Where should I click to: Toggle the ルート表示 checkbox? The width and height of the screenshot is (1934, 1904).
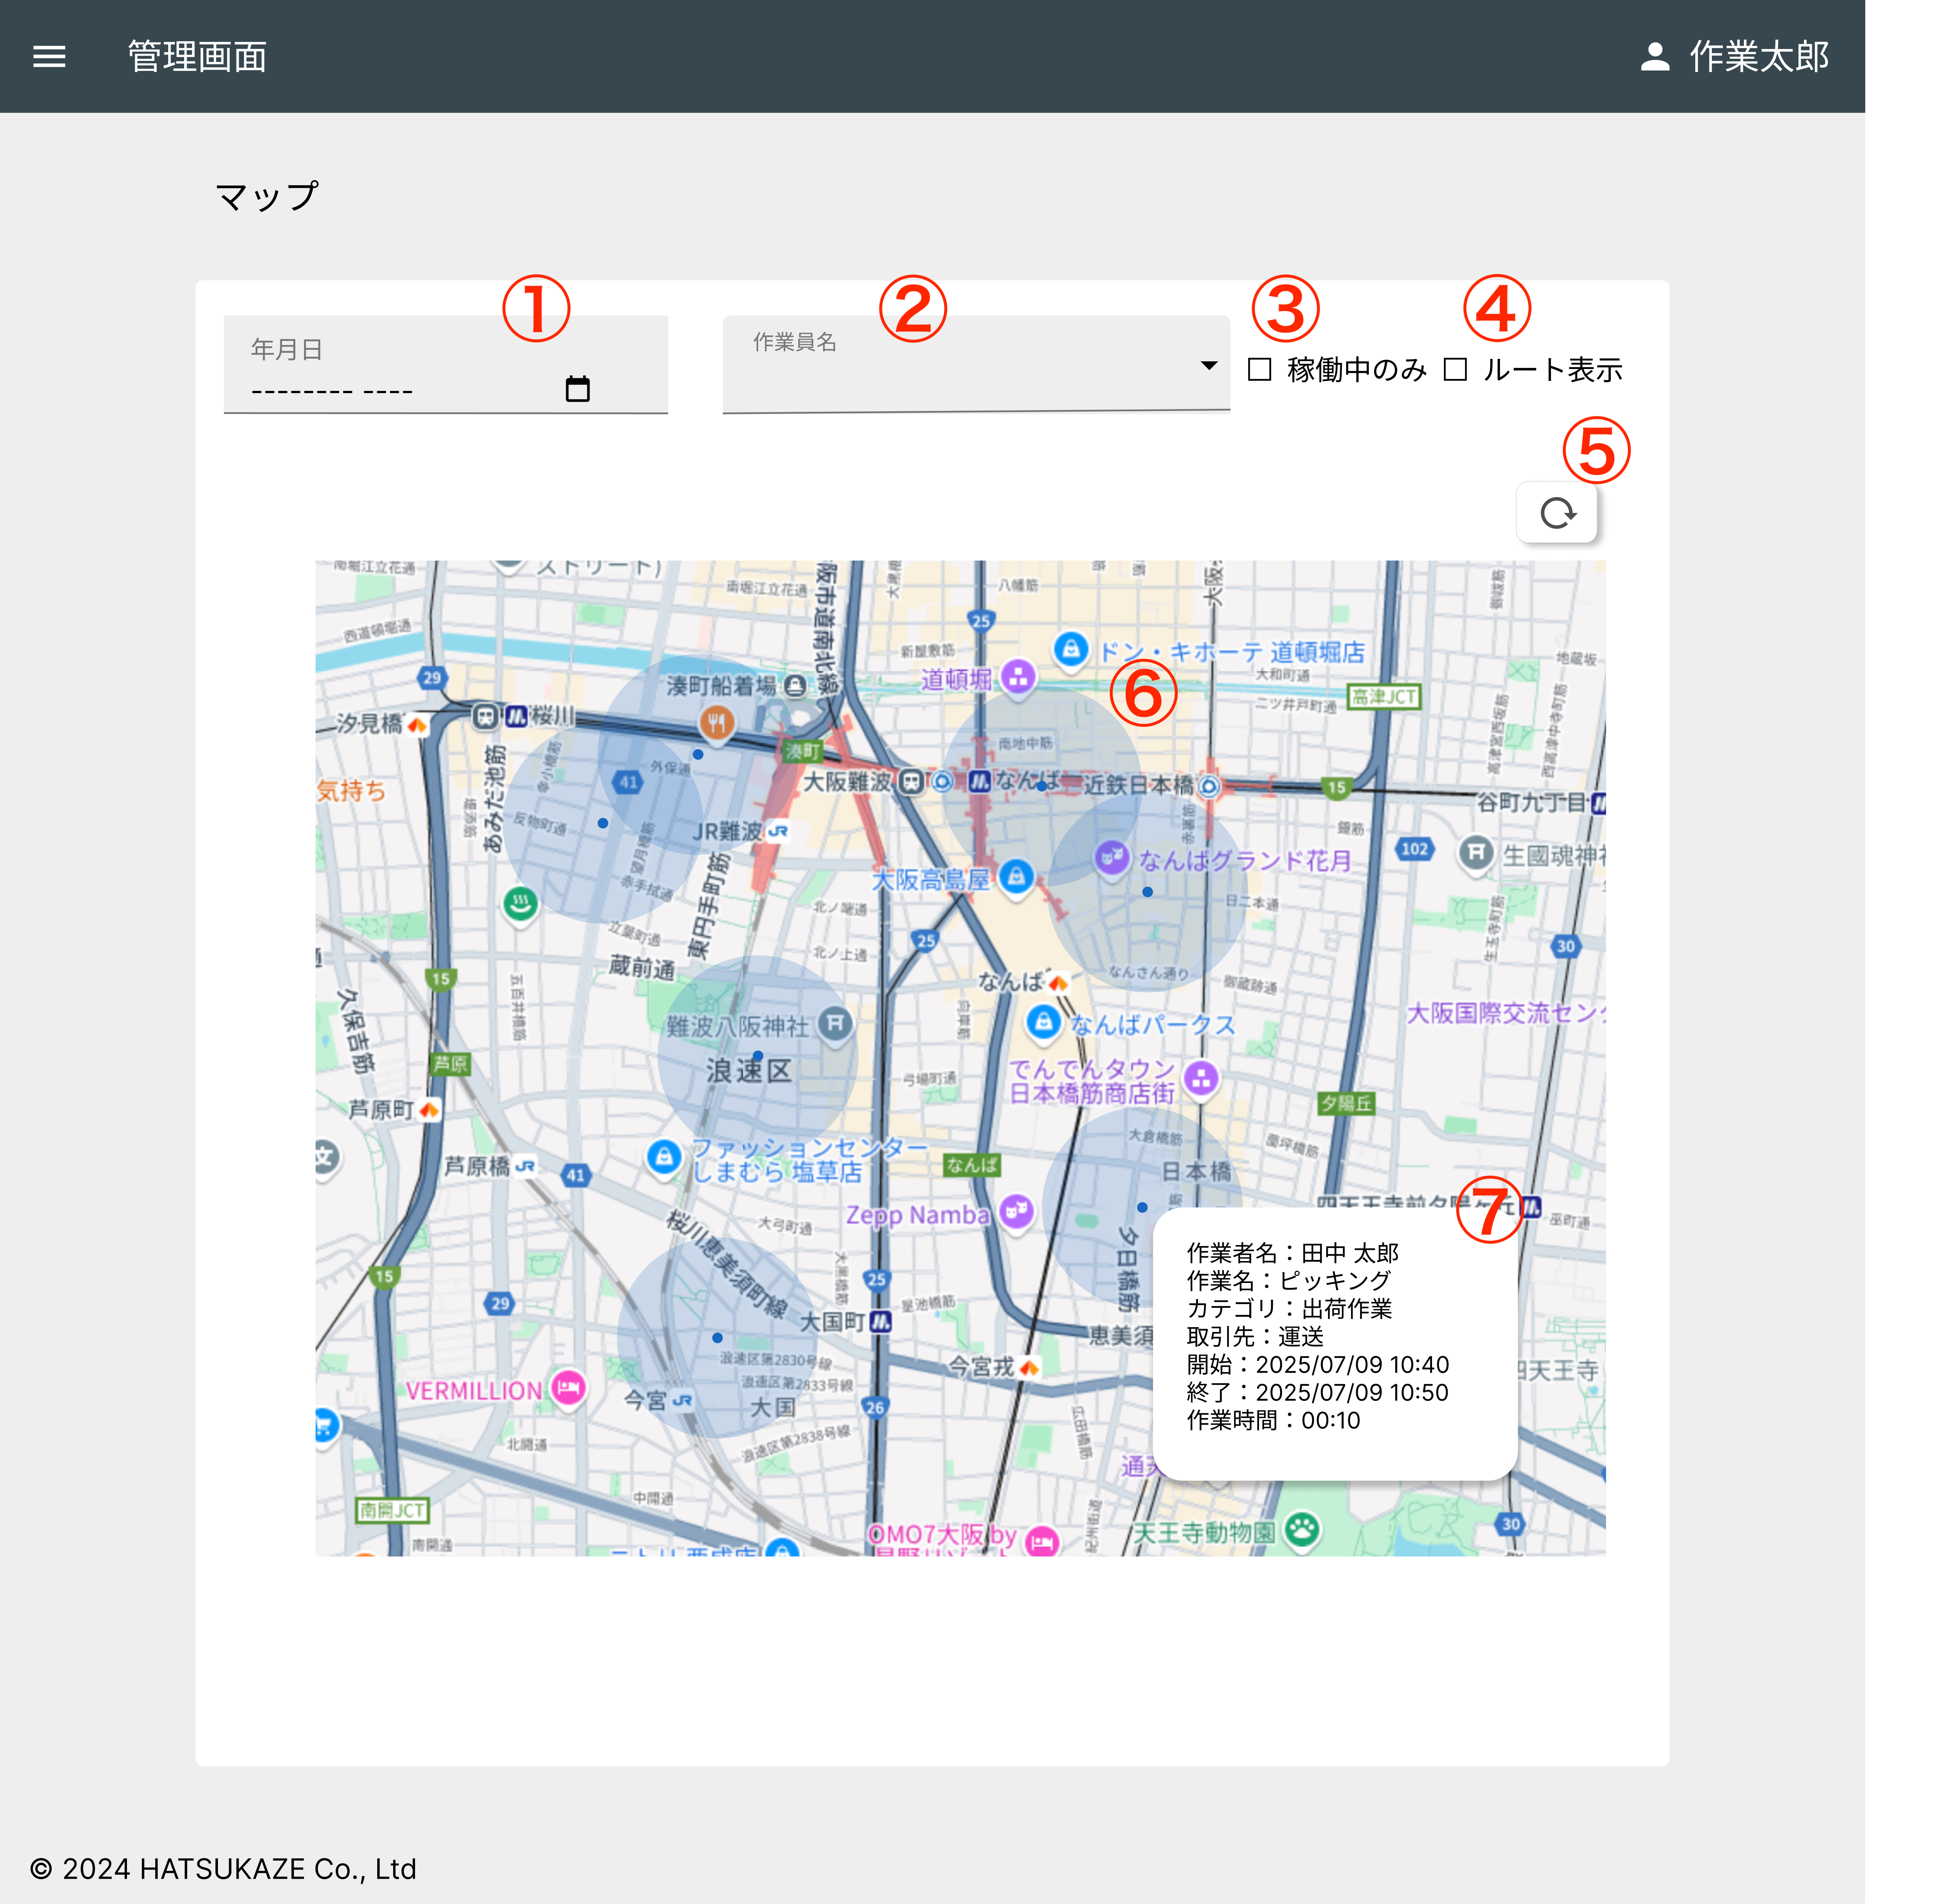point(1455,370)
